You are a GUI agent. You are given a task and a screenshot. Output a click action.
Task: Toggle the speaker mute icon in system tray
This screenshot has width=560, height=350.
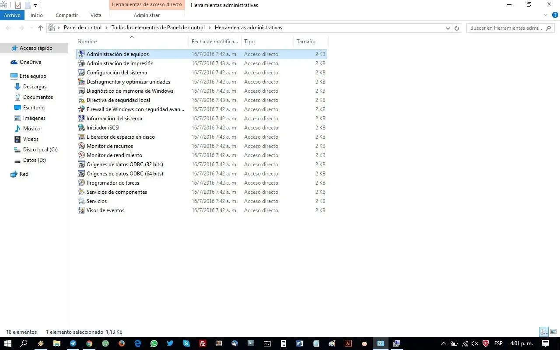pos(474,344)
